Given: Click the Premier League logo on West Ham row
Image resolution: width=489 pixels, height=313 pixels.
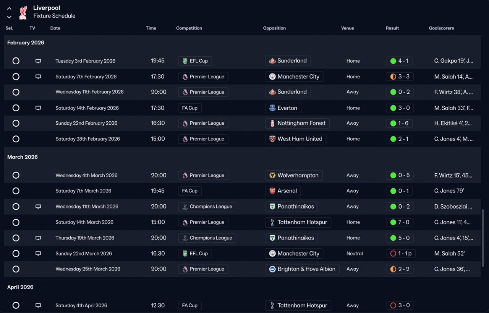Looking at the screenshot, I should [x=185, y=139].
